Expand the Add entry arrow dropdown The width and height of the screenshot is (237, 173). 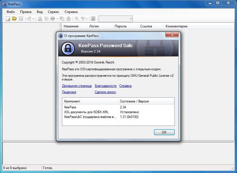pos(33,19)
